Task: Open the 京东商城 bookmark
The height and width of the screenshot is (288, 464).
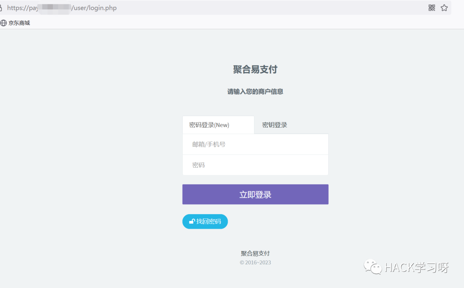Action: (x=19, y=22)
